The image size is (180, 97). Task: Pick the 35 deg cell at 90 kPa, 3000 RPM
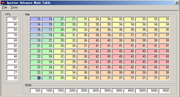pos(94,24)
